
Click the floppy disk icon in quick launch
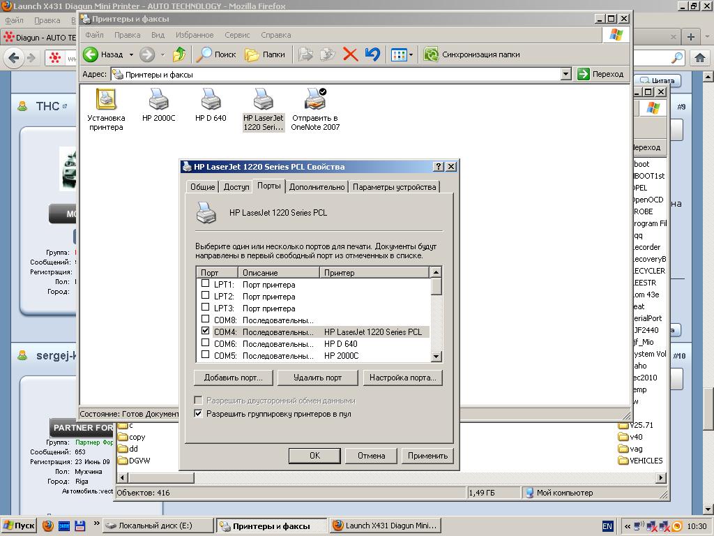(x=79, y=526)
